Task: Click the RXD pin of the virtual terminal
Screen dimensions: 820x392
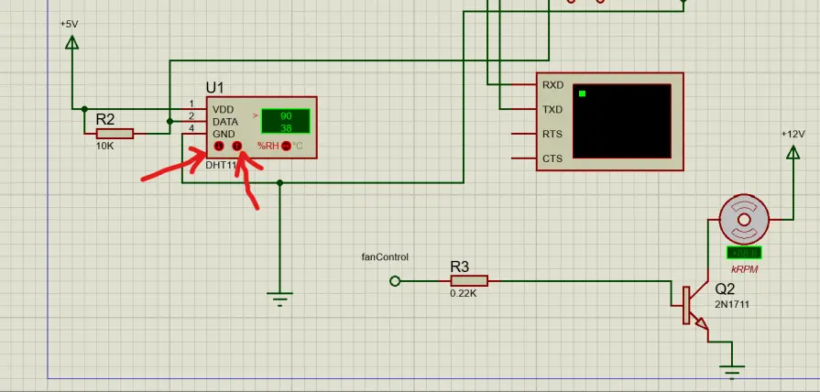Action: 524,84
